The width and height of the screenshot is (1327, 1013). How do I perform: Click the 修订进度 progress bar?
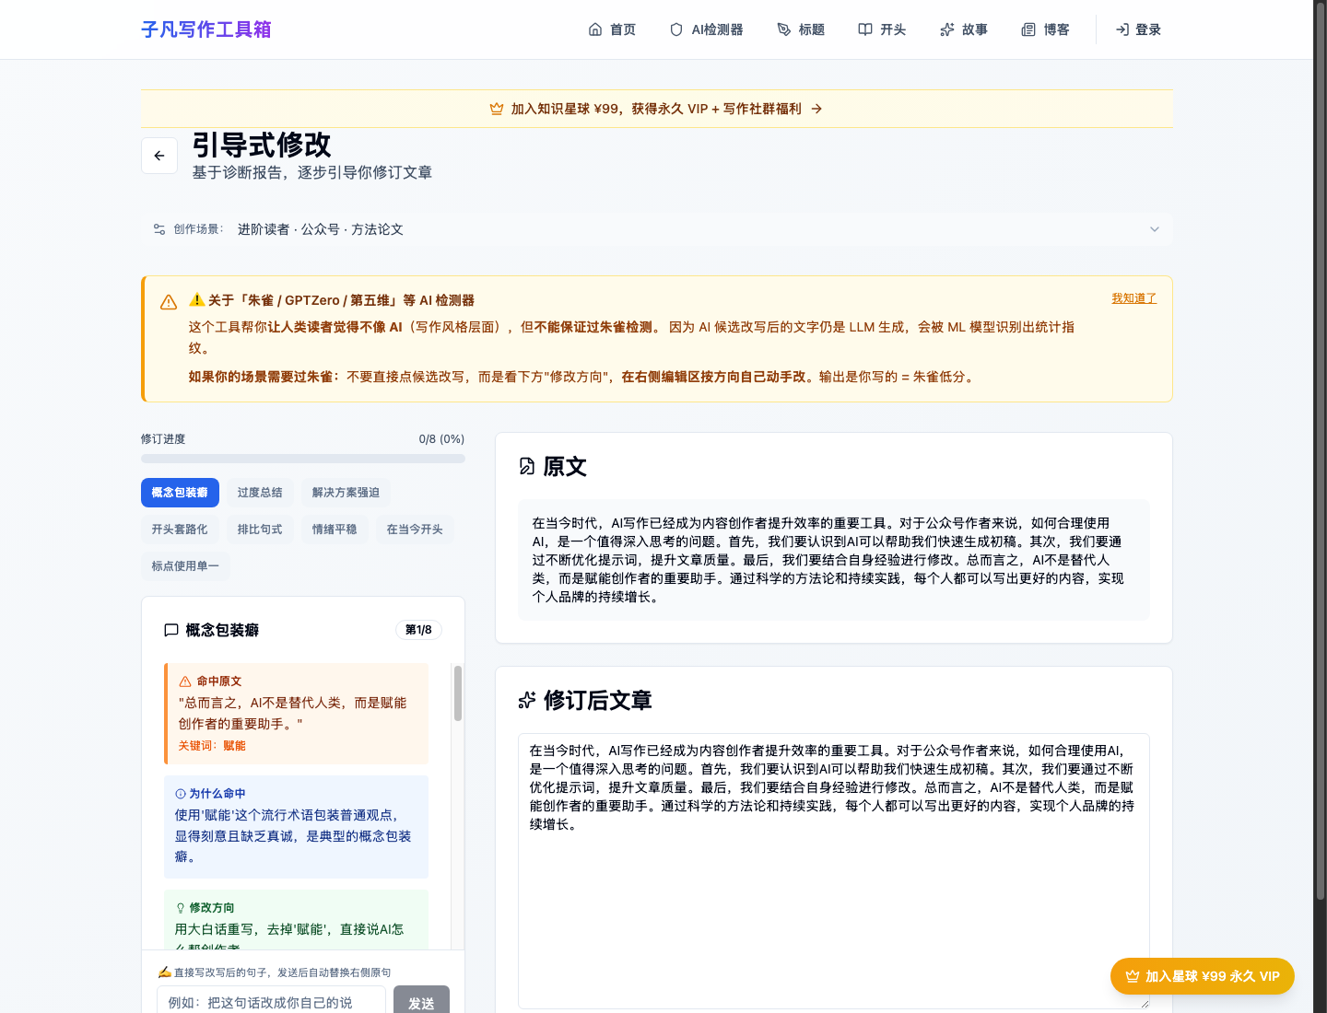pos(303,459)
